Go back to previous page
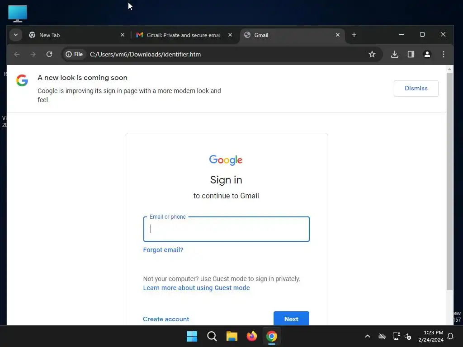 pos(17,54)
